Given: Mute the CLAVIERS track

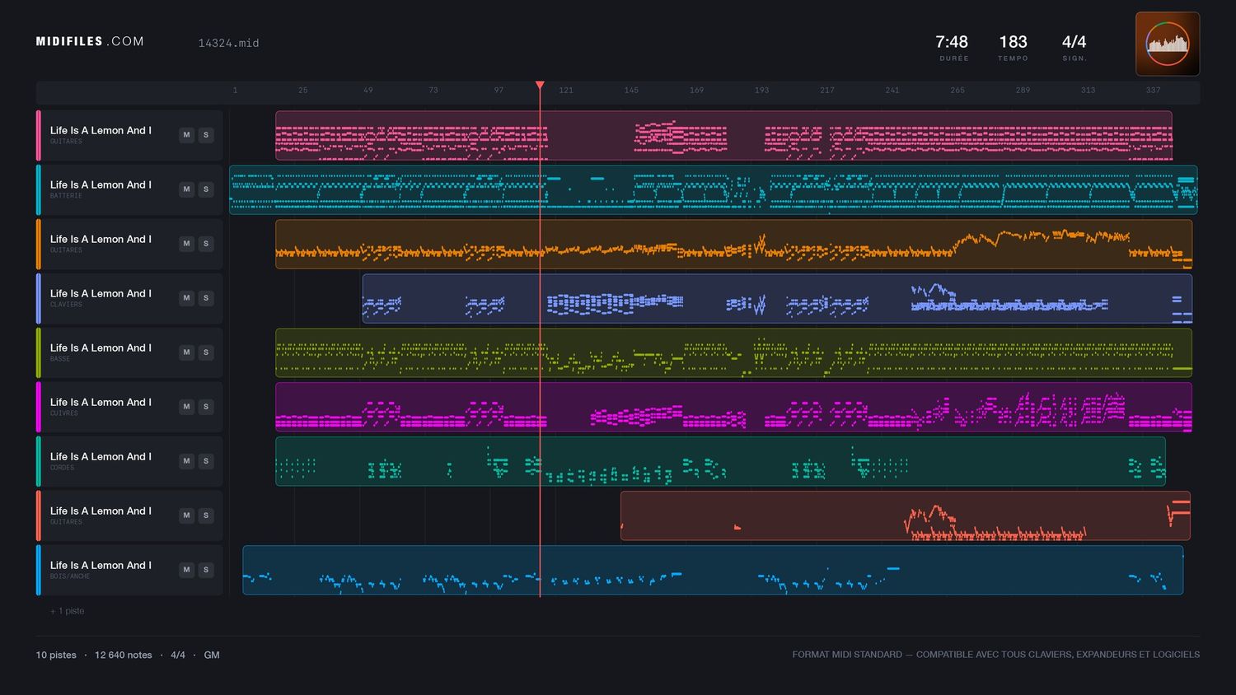Looking at the screenshot, I should (187, 298).
